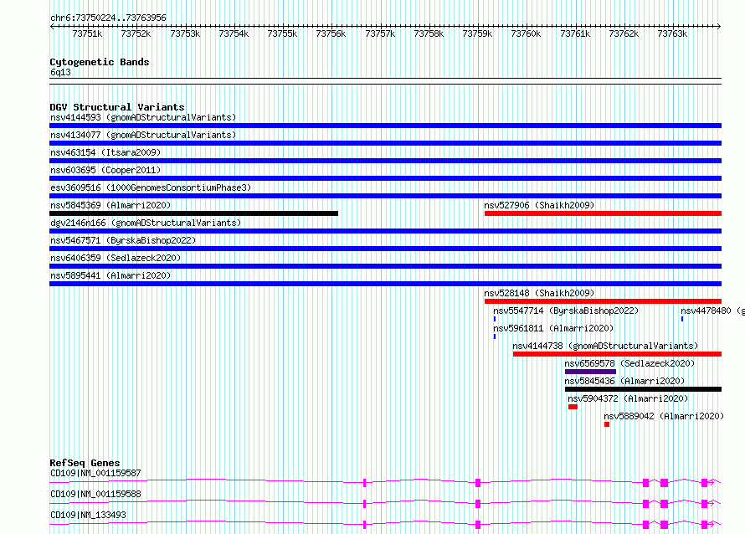The image size is (745, 534).
Task: Click nsv5904372 (Almarri2020) label
Action: [628, 398]
